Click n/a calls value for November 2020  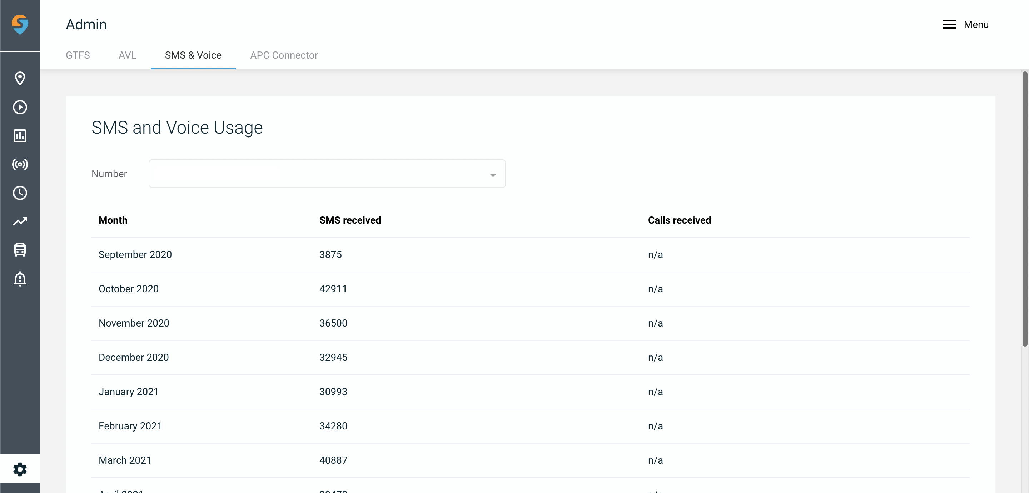pyautogui.click(x=655, y=323)
